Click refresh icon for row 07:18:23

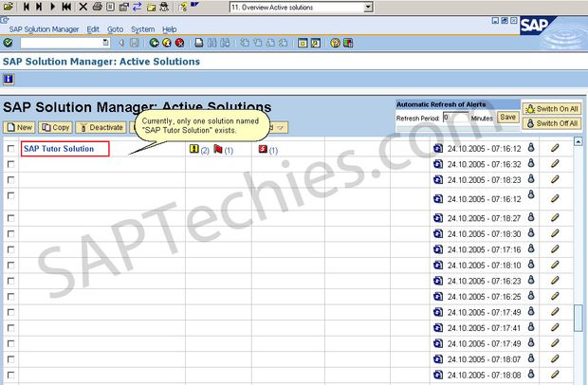(438, 179)
